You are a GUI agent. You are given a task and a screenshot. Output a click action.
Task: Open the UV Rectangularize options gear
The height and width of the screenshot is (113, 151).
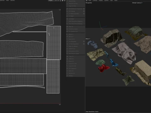[84, 44]
